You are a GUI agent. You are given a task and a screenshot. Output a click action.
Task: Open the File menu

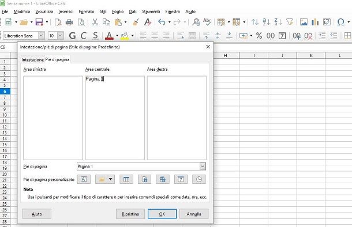pyautogui.click(x=5, y=12)
